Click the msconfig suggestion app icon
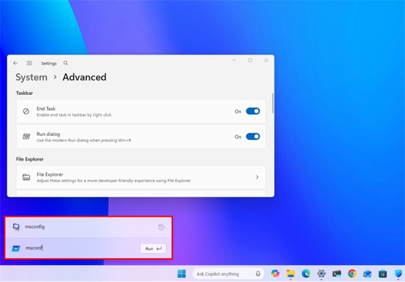Viewport: 405px width, 282px height. pos(16,227)
